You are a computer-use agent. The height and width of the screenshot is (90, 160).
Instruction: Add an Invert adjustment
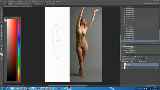click(126, 52)
